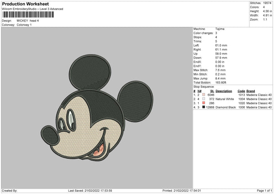274x194 pixels.
Task: Click thread code '1004'
Action: pos(242,99)
